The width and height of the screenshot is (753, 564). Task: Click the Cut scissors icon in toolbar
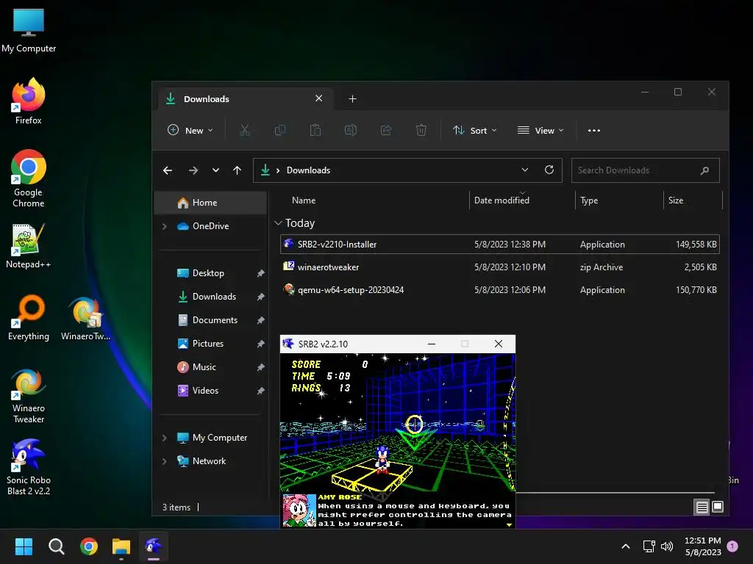244,130
